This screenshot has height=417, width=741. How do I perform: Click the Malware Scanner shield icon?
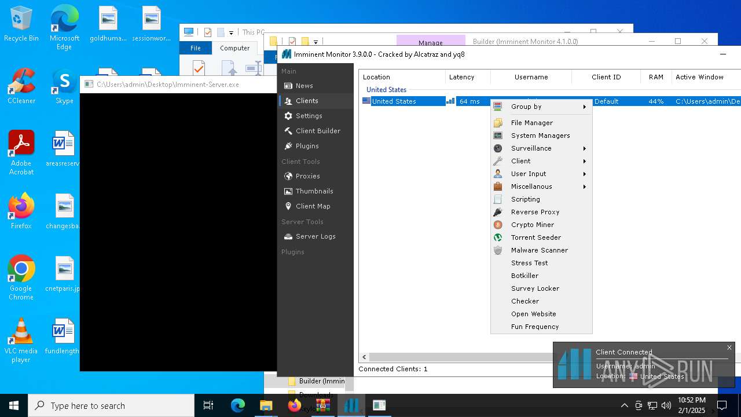(498, 250)
